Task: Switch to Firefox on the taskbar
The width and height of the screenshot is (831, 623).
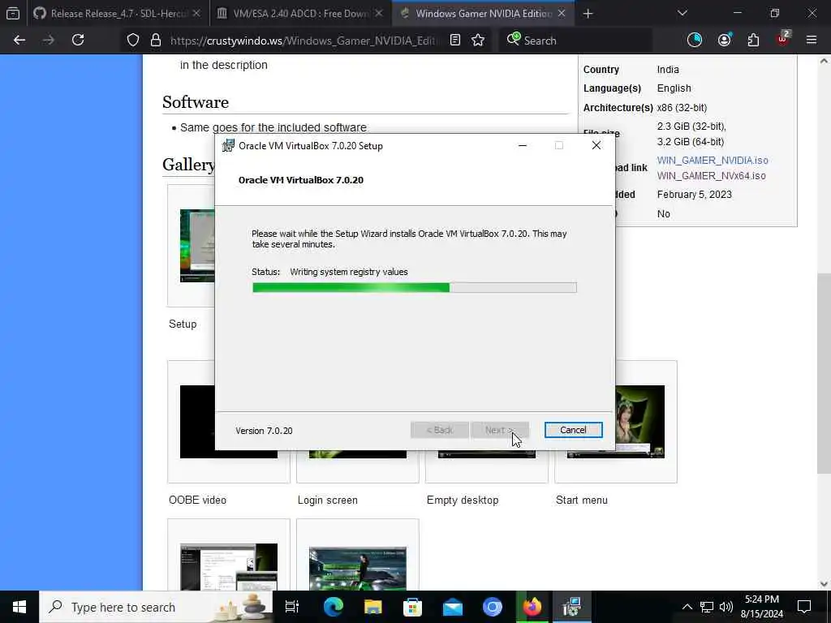Action: (x=532, y=607)
